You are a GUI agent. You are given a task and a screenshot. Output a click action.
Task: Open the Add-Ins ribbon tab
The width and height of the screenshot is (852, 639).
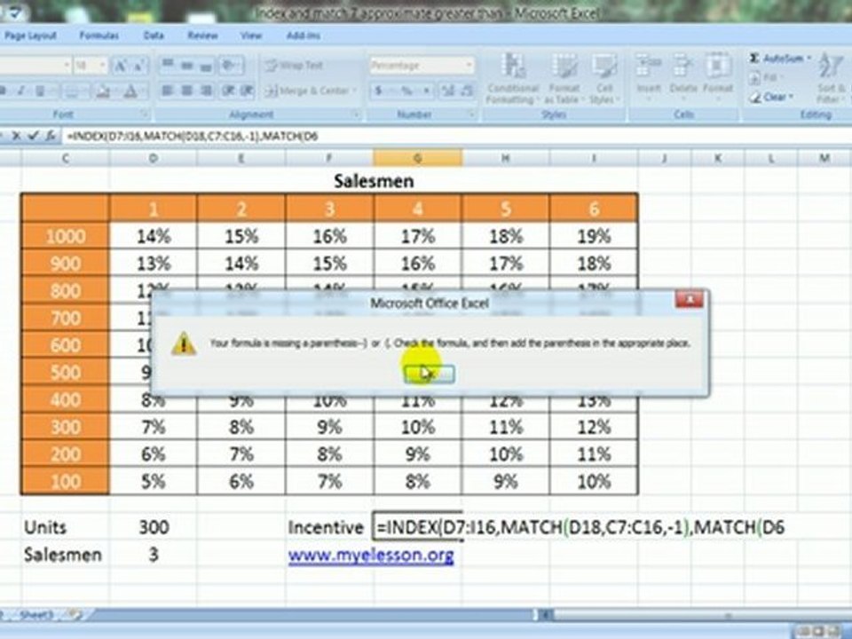304,35
